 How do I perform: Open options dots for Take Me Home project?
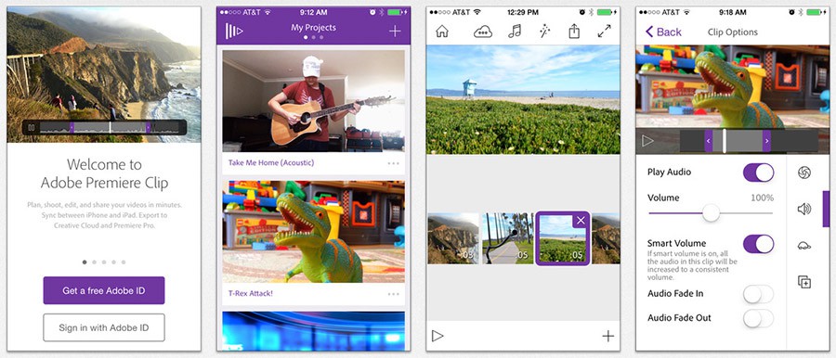coord(394,163)
